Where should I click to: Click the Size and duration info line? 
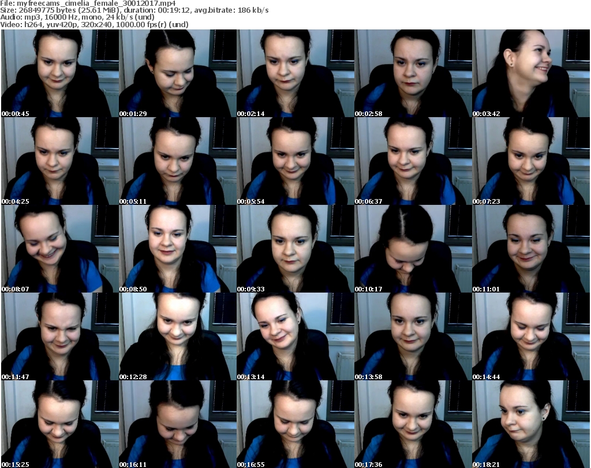pos(134,10)
